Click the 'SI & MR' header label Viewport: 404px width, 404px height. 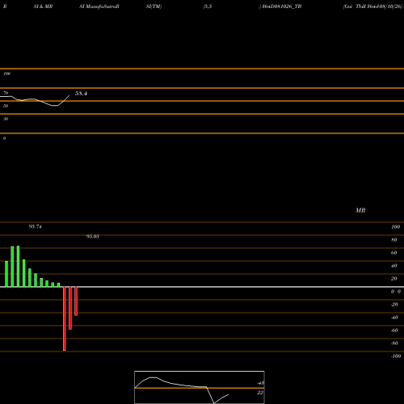coord(43,6)
